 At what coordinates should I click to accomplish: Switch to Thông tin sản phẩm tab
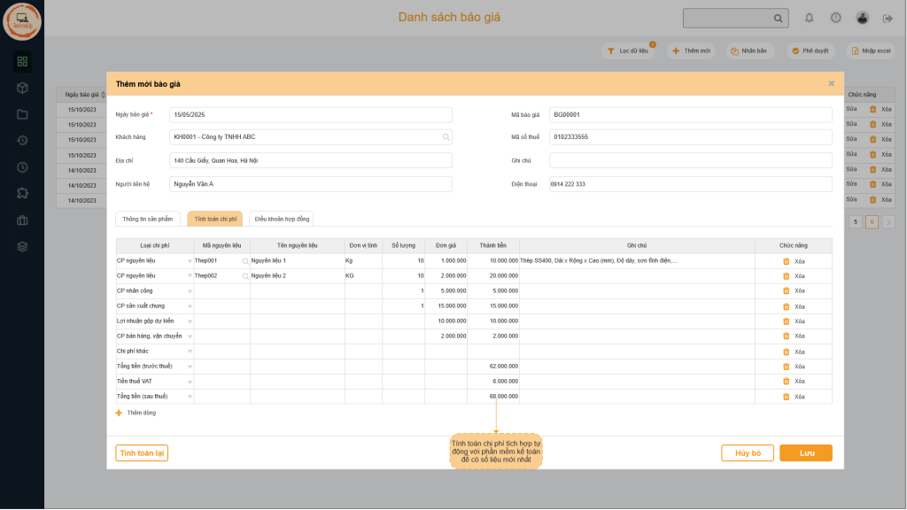tap(148, 219)
